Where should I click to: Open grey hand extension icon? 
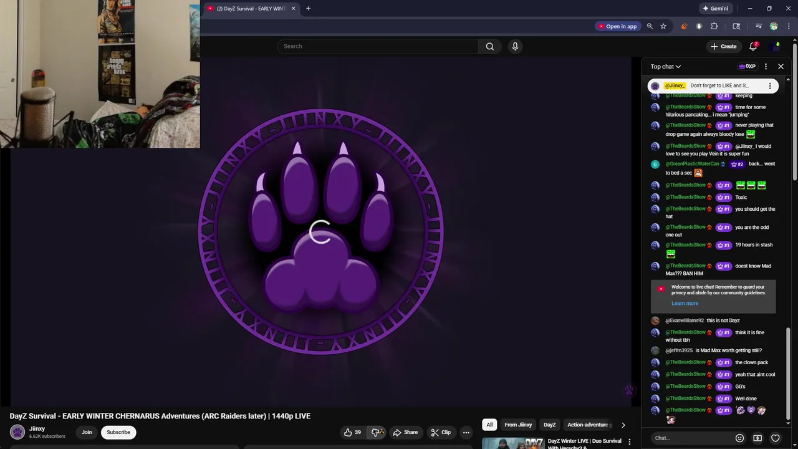[x=699, y=26]
